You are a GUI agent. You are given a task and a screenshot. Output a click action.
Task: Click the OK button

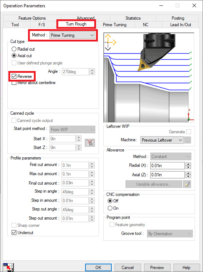pyautogui.click(x=98, y=268)
